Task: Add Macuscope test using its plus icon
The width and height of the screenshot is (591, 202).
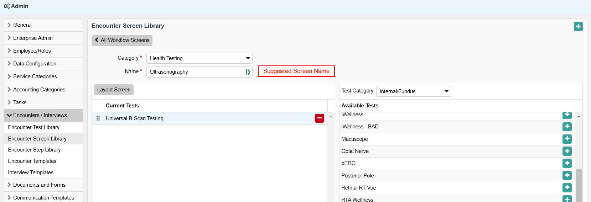Action: 567,139
